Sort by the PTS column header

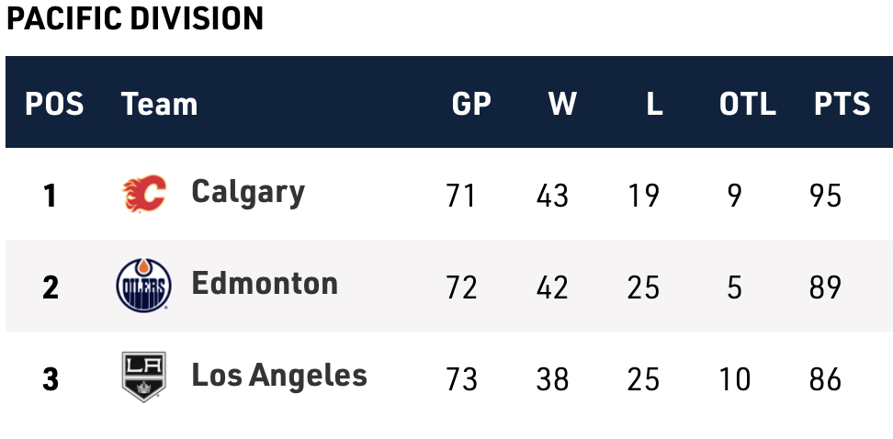pos(842,104)
